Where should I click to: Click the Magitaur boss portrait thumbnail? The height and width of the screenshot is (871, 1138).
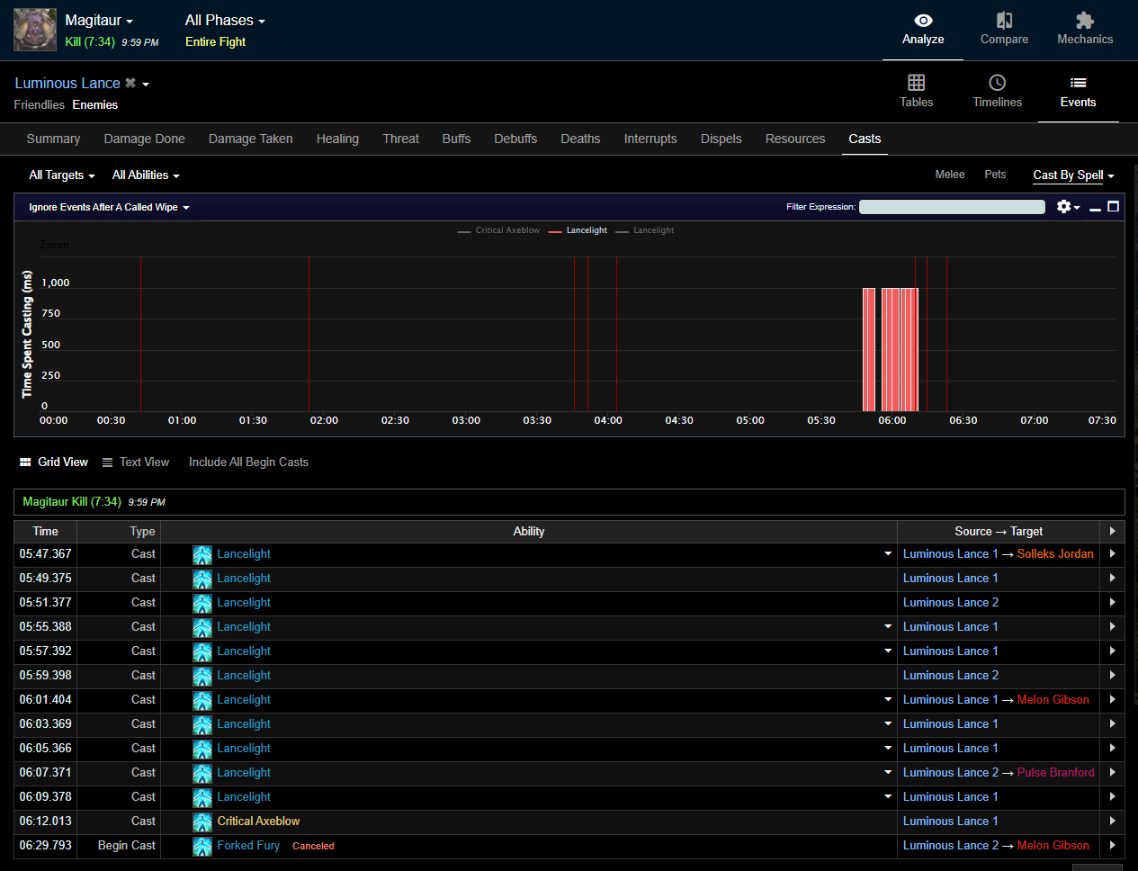click(x=35, y=30)
